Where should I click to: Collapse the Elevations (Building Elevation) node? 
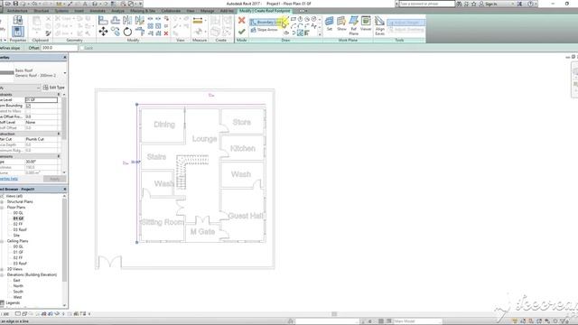pos(2,274)
